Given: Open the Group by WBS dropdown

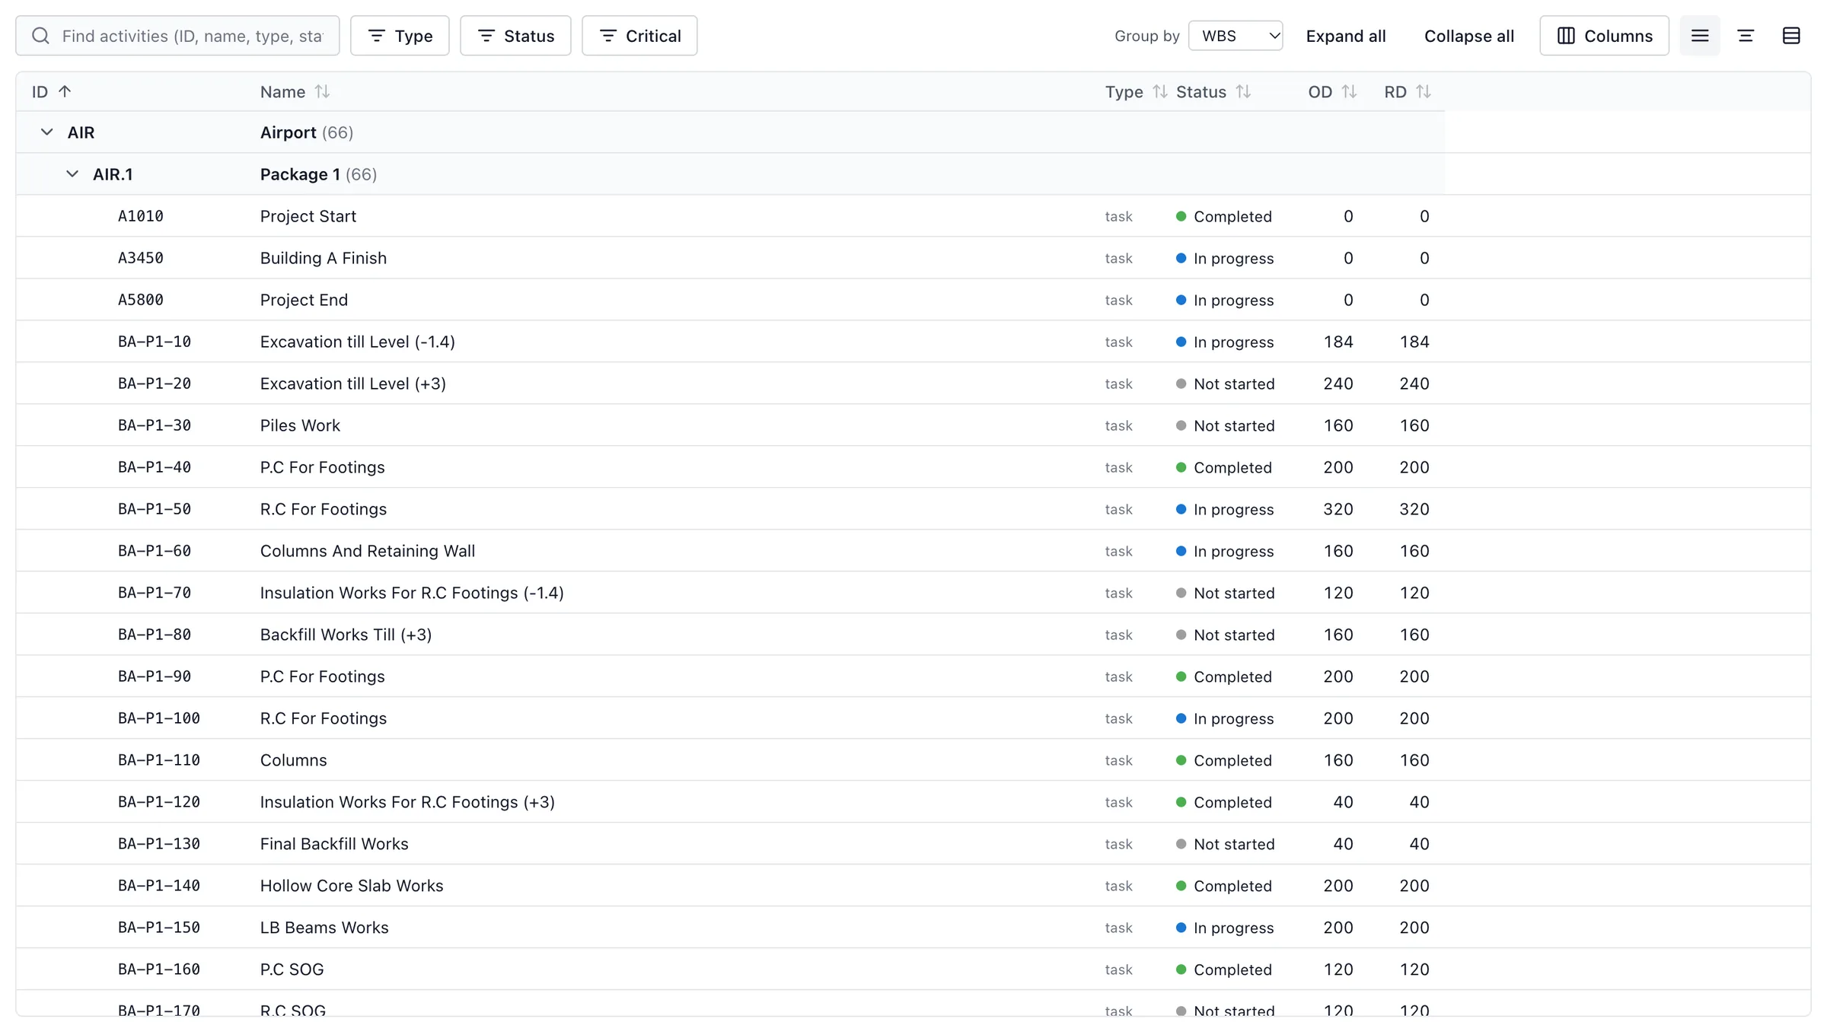Looking at the screenshot, I should tap(1236, 36).
